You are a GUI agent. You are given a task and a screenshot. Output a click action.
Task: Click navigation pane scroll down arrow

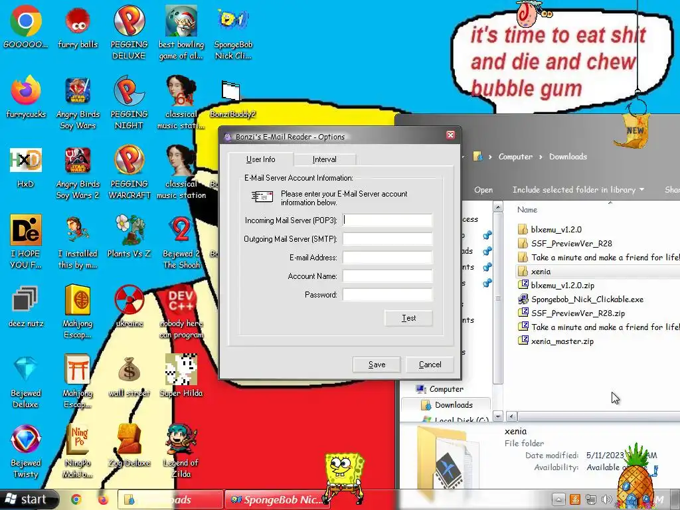click(x=498, y=416)
